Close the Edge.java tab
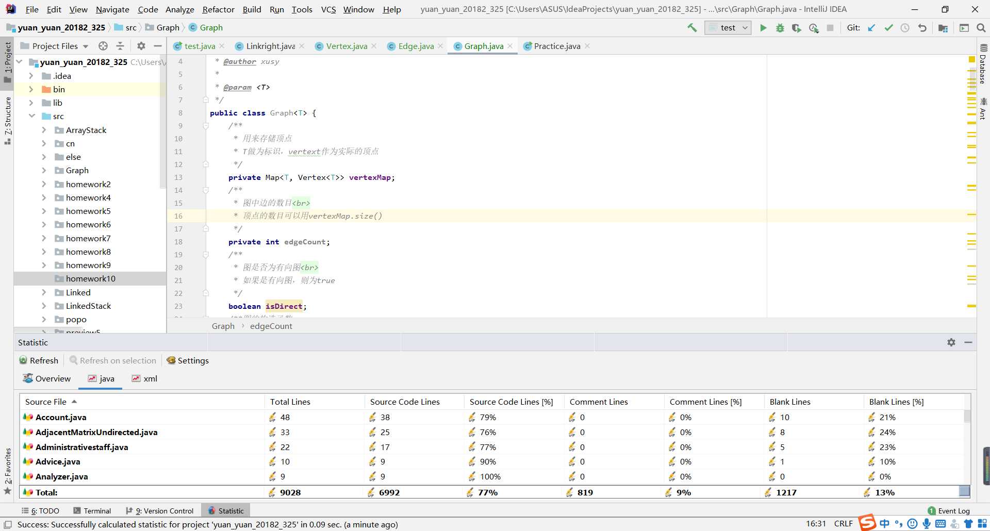Image resolution: width=990 pixels, height=531 pixels. pyautogui.click(x=440, y=46)
